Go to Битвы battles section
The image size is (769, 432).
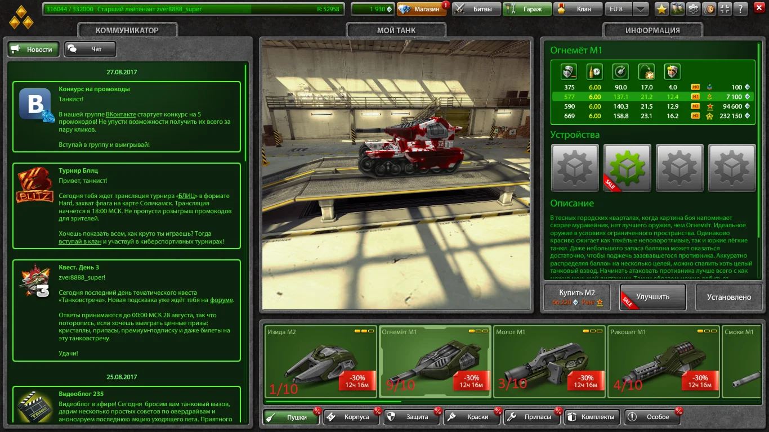[476, 9]
